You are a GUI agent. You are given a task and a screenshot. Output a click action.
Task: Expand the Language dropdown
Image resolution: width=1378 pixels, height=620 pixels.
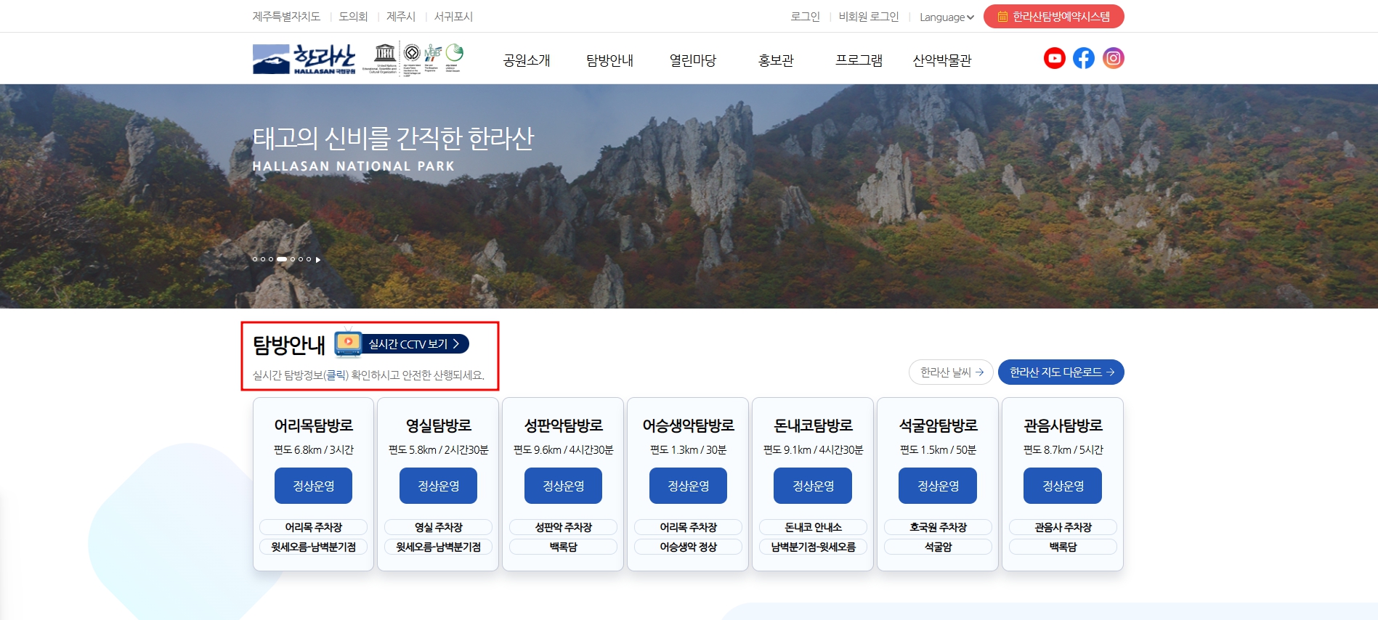pos(947,17)
